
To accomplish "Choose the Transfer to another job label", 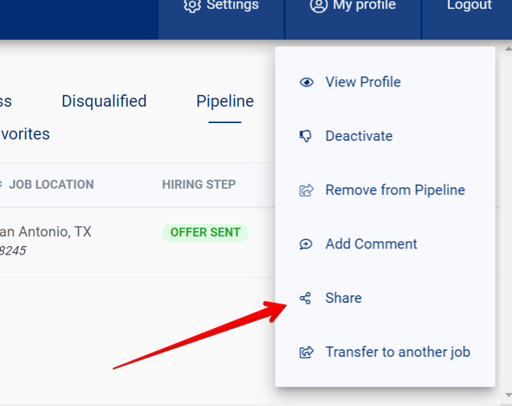I will pos(397,352).
